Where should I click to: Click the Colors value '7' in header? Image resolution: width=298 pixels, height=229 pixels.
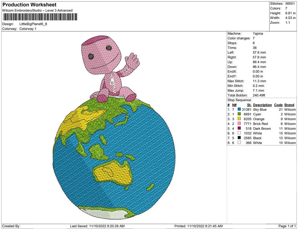286,8
